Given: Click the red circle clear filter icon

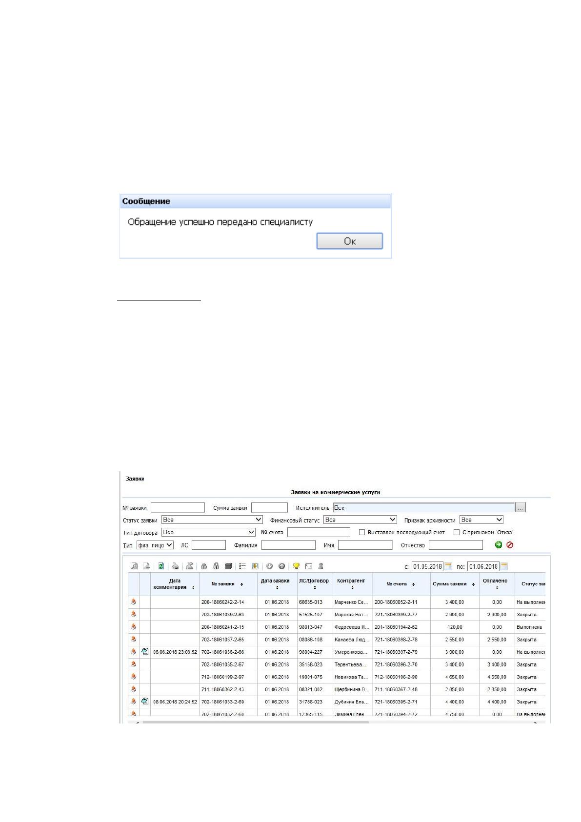Looking at the screenshot, I should [510, 545].
